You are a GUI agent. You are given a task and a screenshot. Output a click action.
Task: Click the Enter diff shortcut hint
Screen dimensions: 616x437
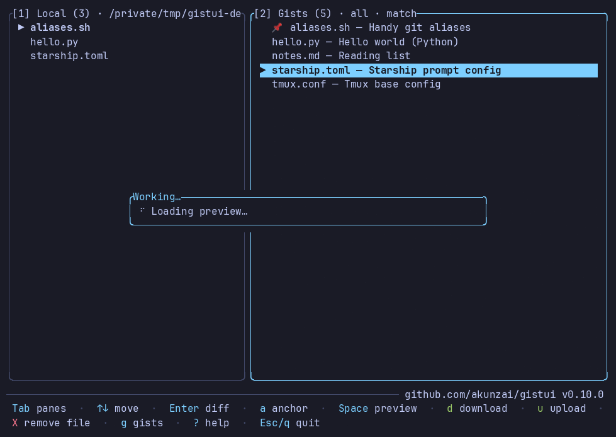coord(199,408)
